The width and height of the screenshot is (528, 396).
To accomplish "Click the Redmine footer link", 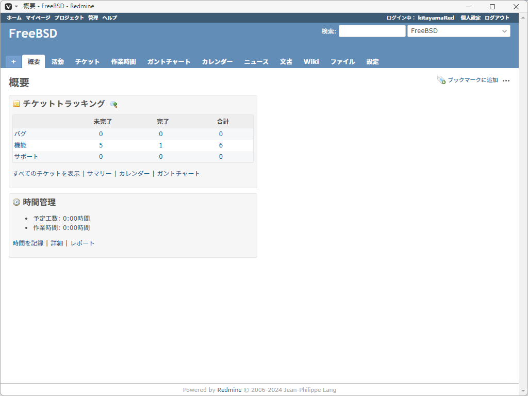I will tap(229, 390).
